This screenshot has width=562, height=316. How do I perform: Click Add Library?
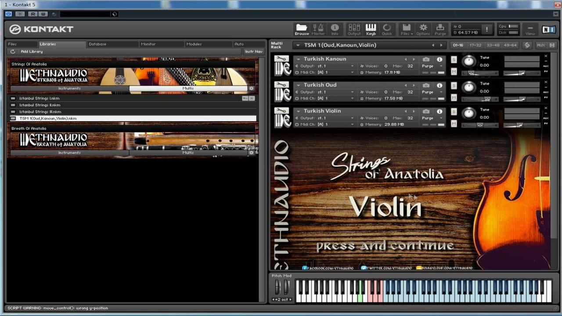[32, 51]
